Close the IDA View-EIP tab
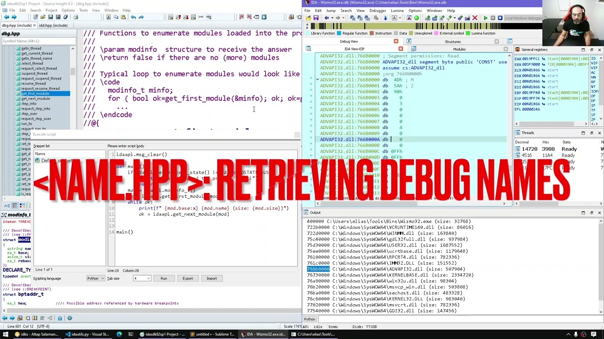This screenshot has width=604, height=339. pyautogui.click(x=401, y=48)
